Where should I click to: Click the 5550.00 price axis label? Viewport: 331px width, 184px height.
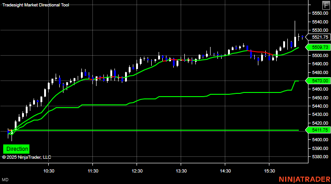pos(320,13)
